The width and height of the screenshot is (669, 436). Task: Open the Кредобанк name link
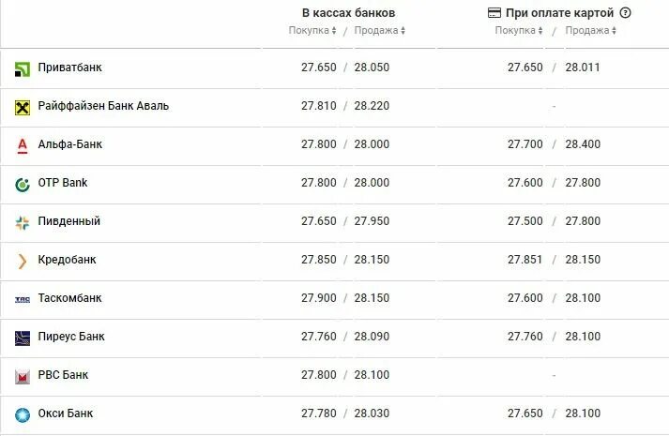(x=67, y=260)
